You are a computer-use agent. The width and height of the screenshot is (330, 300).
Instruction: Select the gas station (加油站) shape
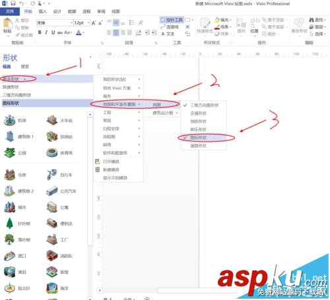coord(60,136)
